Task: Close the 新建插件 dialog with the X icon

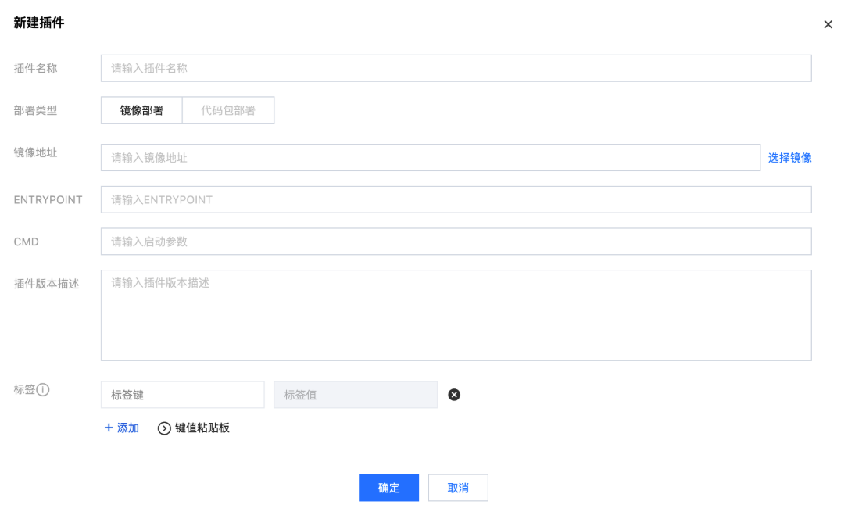Action: point(828,25)
